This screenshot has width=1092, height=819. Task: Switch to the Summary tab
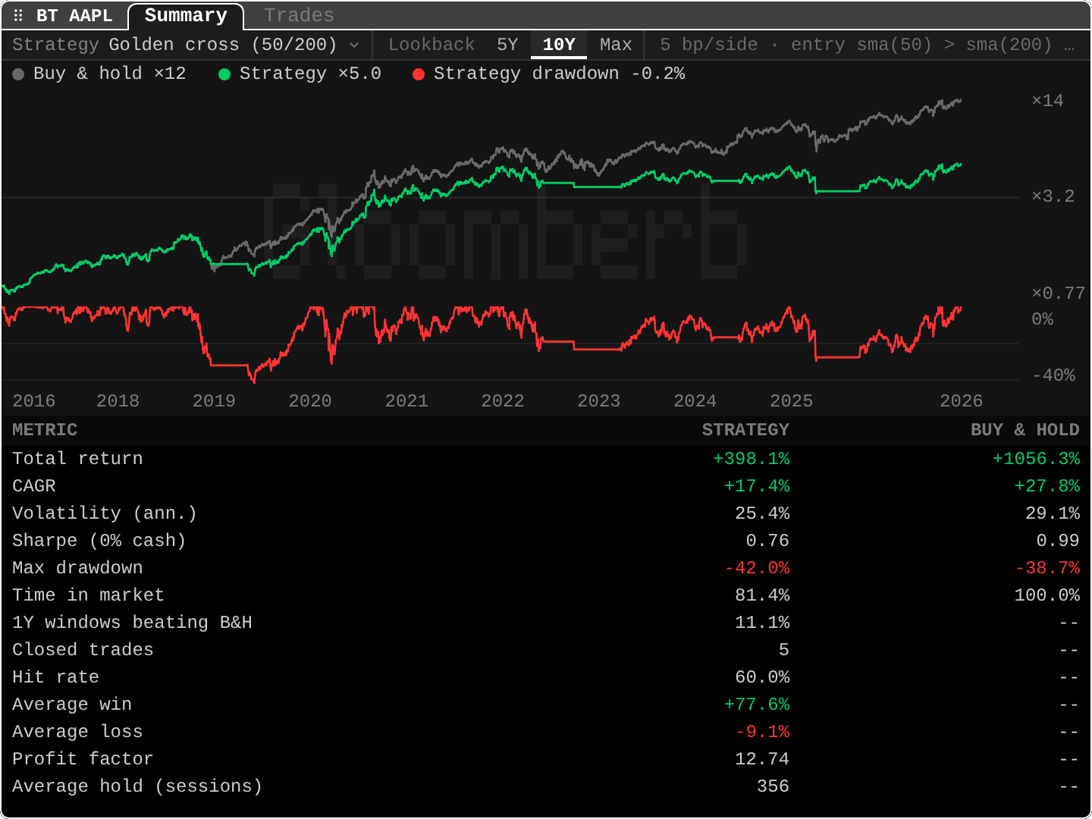[186, 16]
